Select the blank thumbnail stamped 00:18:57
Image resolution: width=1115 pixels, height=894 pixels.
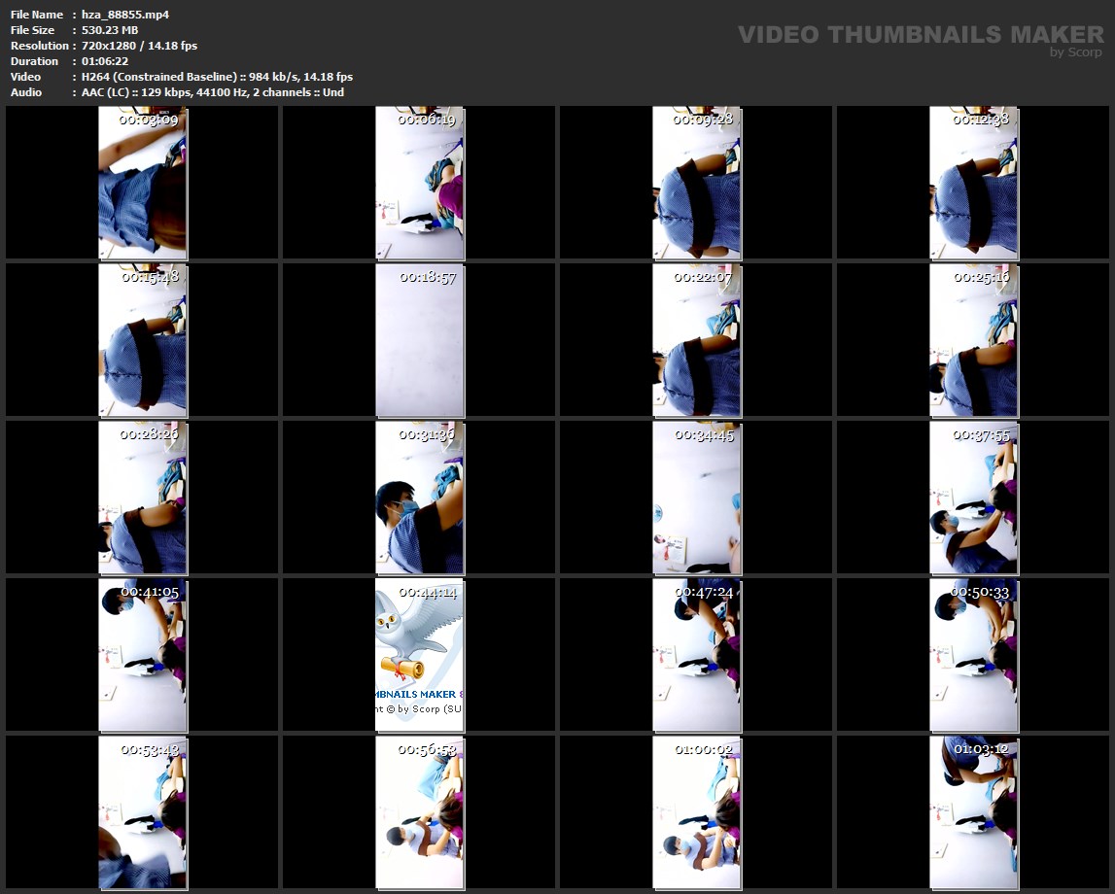point(420,340)
